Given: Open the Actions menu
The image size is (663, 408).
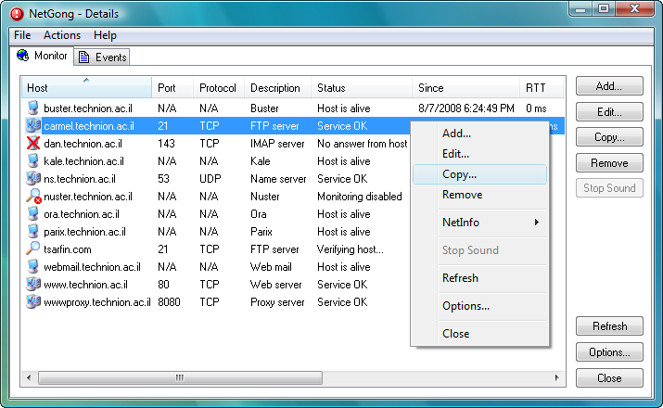Looking at the screenshot, I should pyautogui.click(x=62, y=35).
